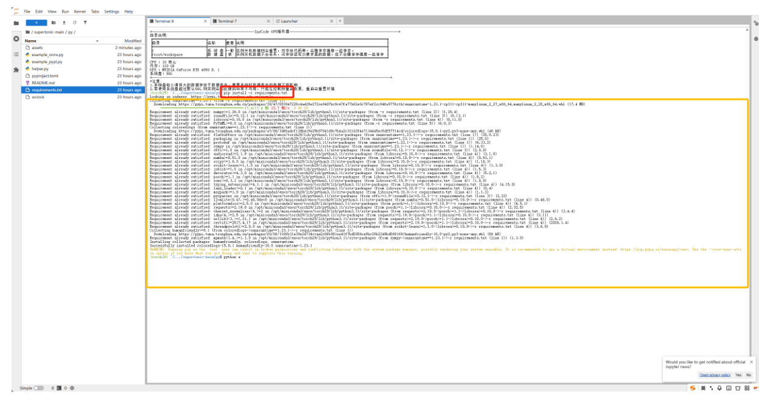Screen dimensions: 759x394
Task: Switch input language via 英 icon
Action: [x=703, y=388]
